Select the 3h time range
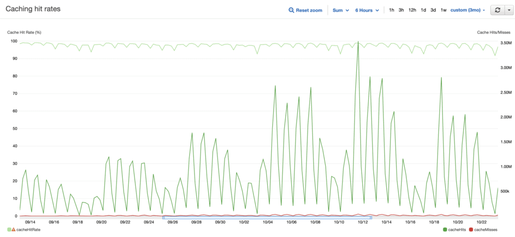Screen dimensions: 515x237 (x=401, y=10)
